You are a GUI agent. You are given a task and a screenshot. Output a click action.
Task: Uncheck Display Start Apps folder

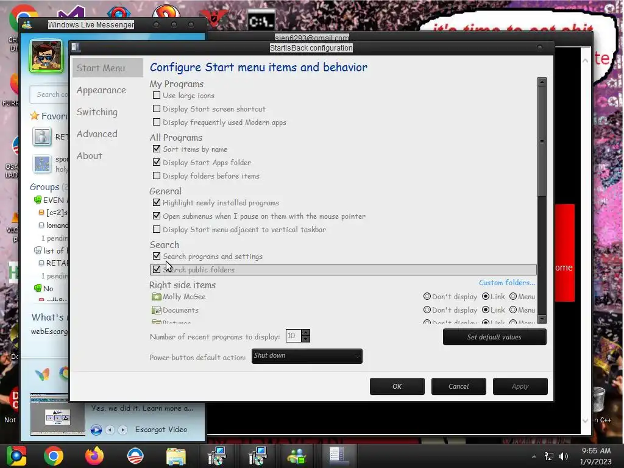pyautogui.click(x=157, y=162)
